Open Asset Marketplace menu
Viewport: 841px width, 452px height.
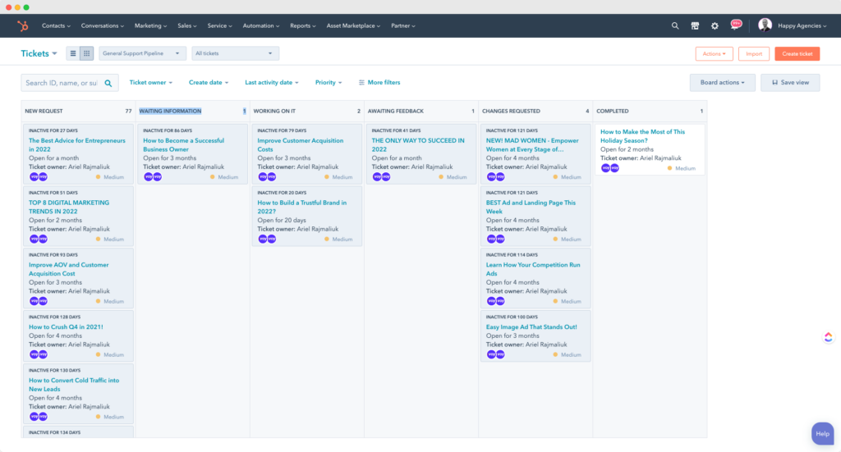353,25
